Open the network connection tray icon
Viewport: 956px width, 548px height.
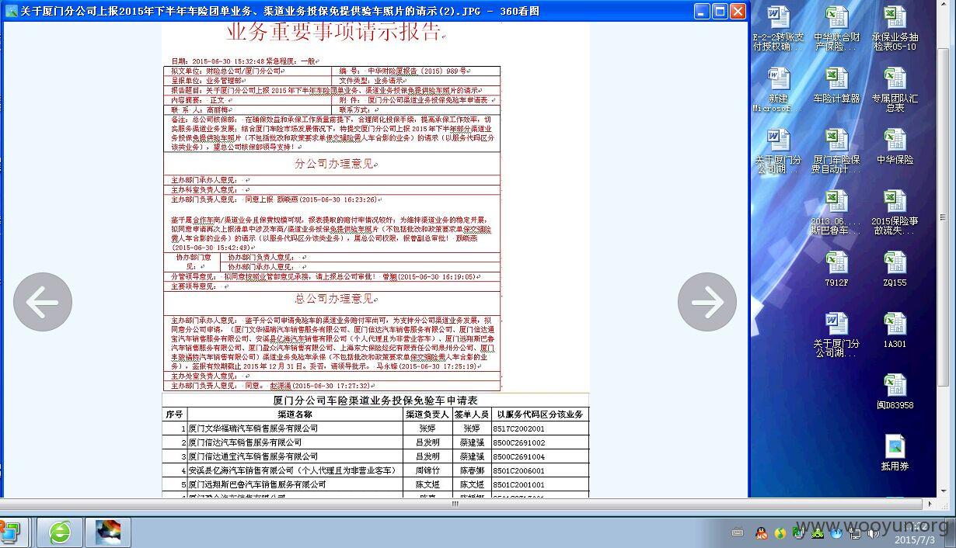coord(855,533)
